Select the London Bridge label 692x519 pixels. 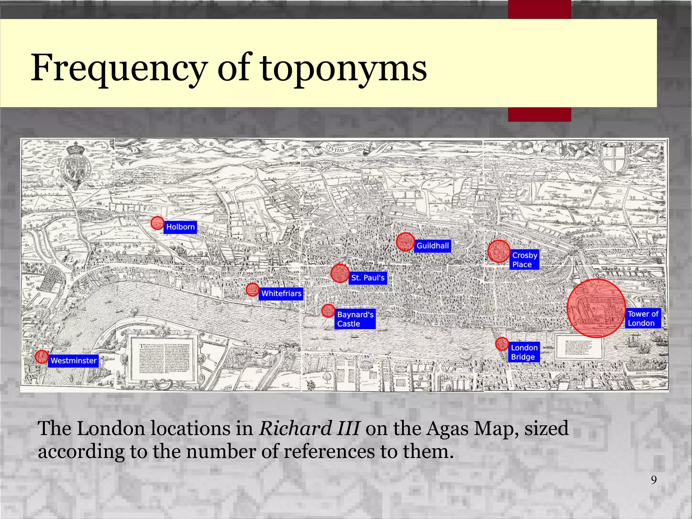pyautogui.click(x=524, y=352)
